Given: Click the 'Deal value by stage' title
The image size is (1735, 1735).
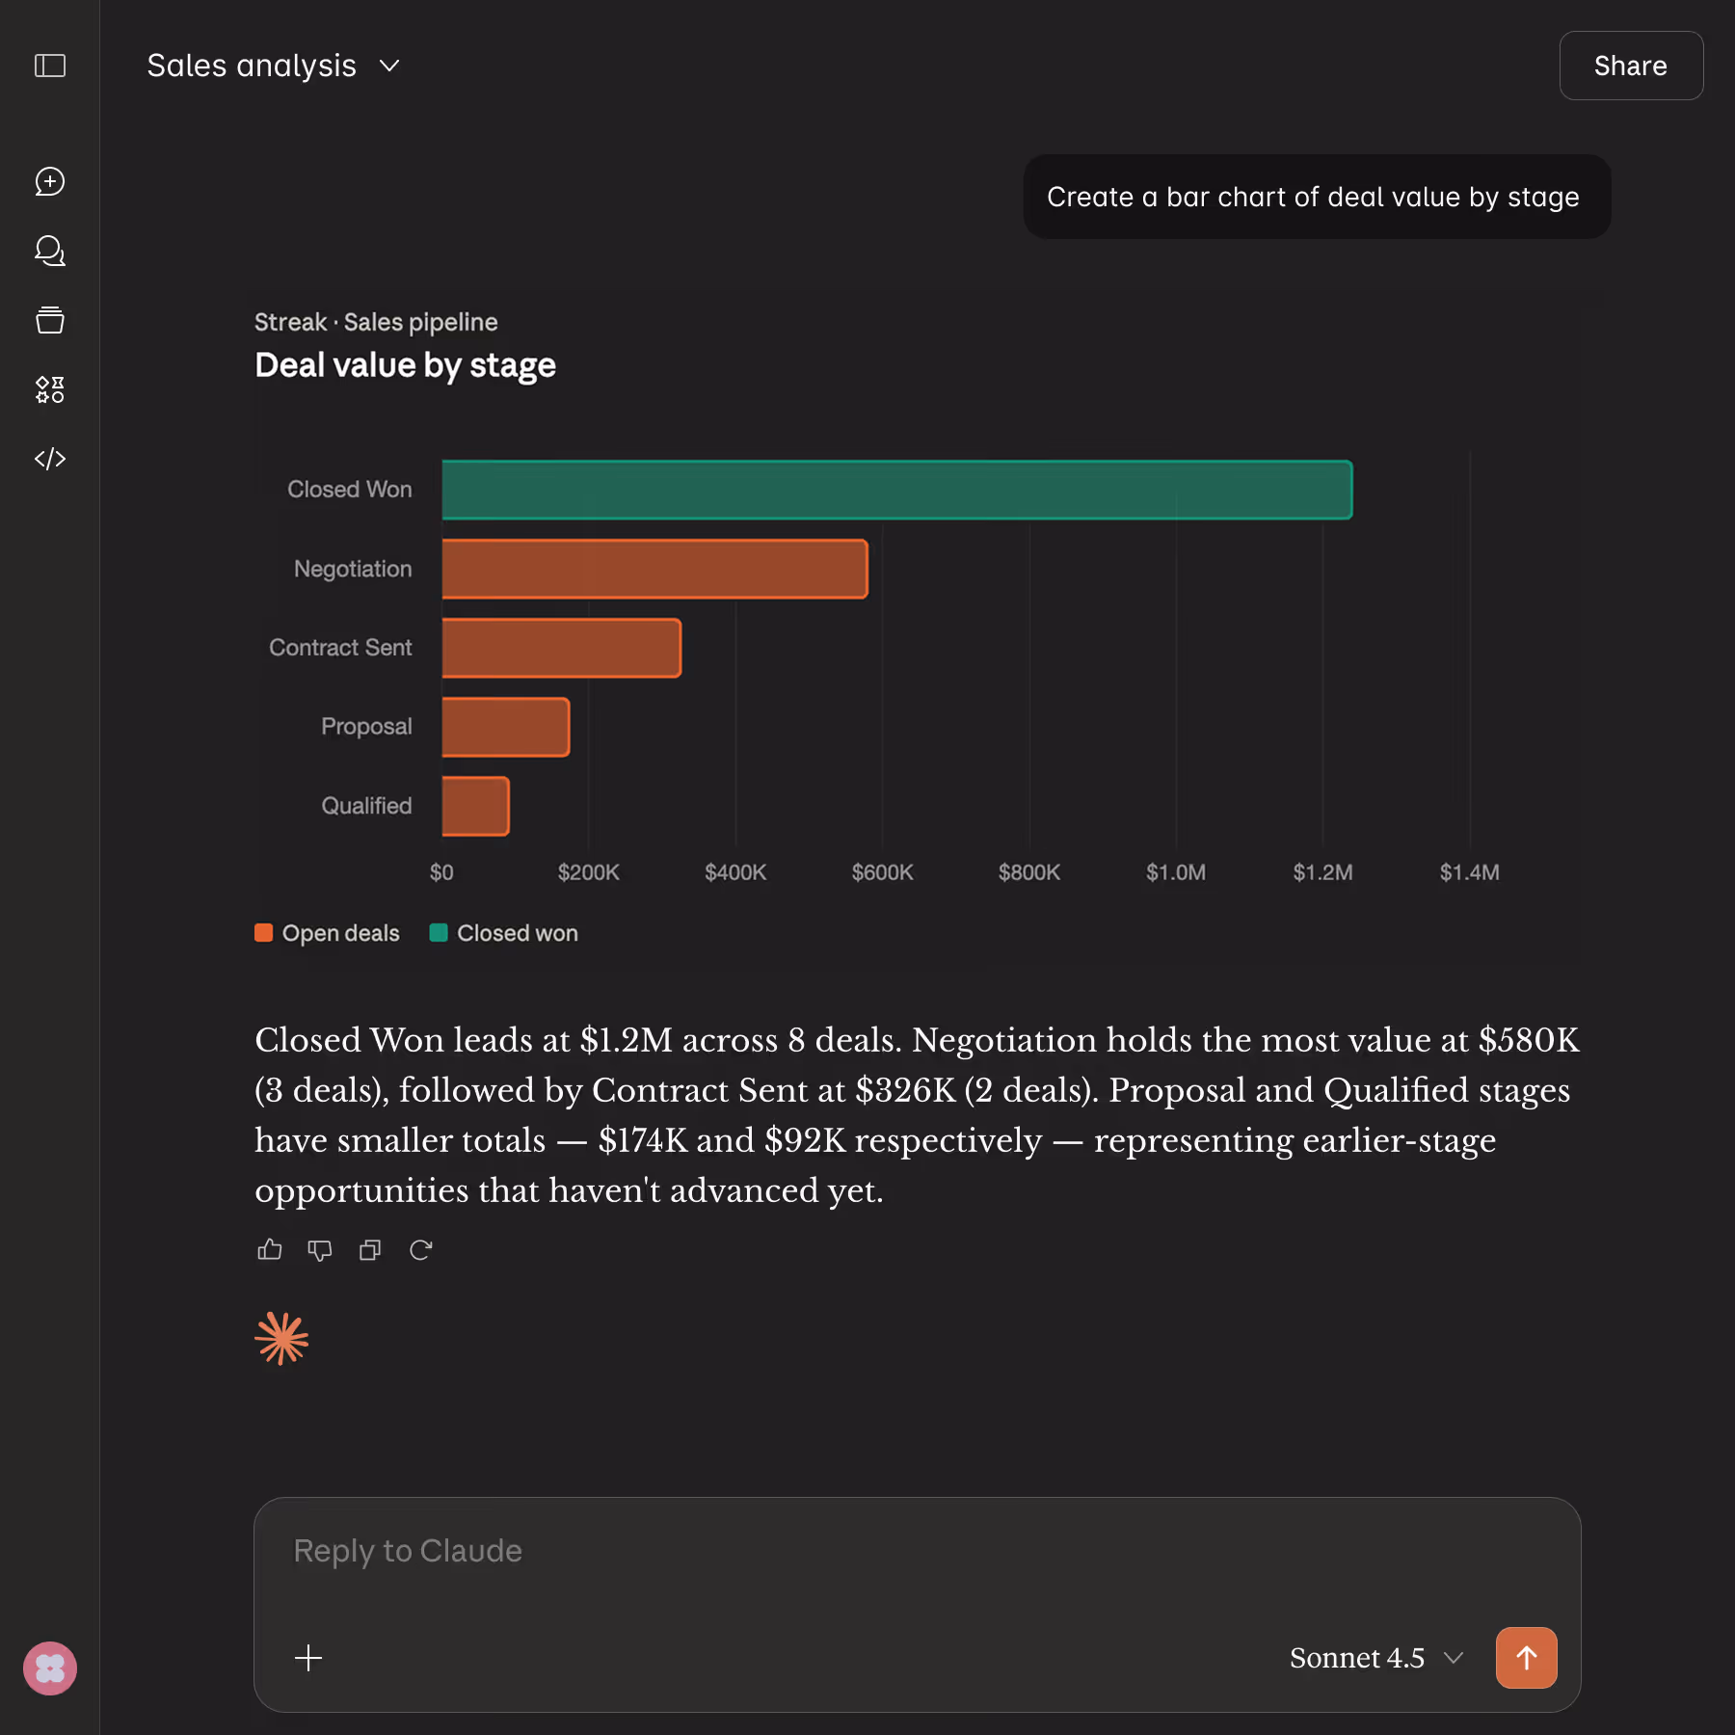Looking at the screenshot, I should [x=405, y=365].
